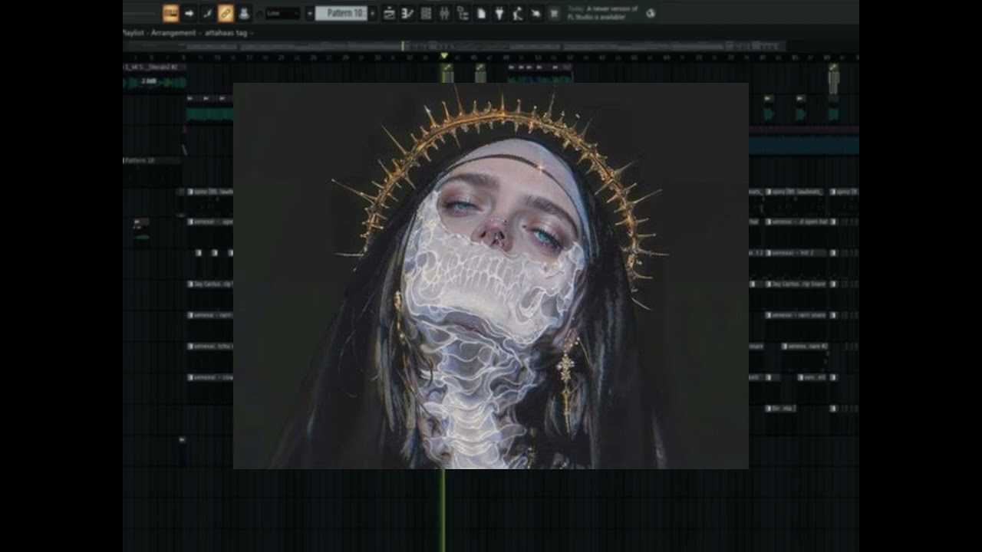The height and width of the screenshot is (552, 982).
Task: Open the shopping cart content library icon
Action: (555, 13)
